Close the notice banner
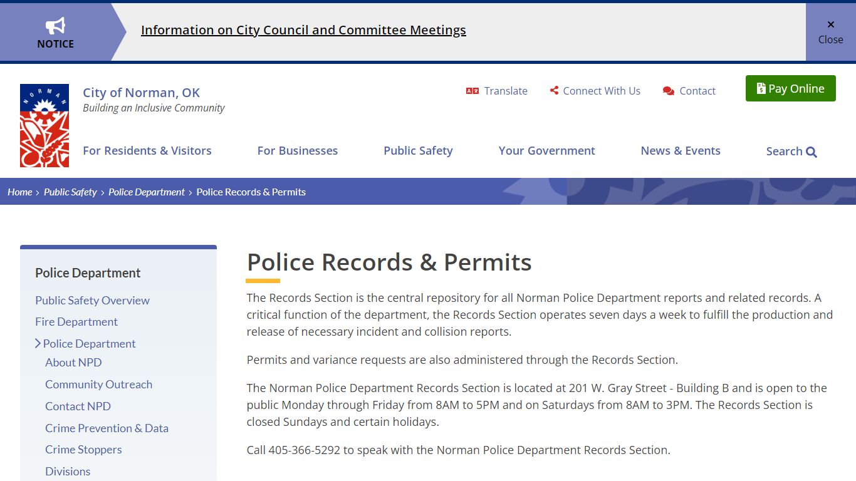 tap(830, 32)
